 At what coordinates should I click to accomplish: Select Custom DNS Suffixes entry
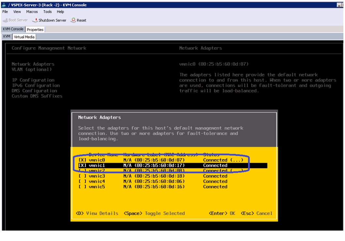(x=37, y=96)
